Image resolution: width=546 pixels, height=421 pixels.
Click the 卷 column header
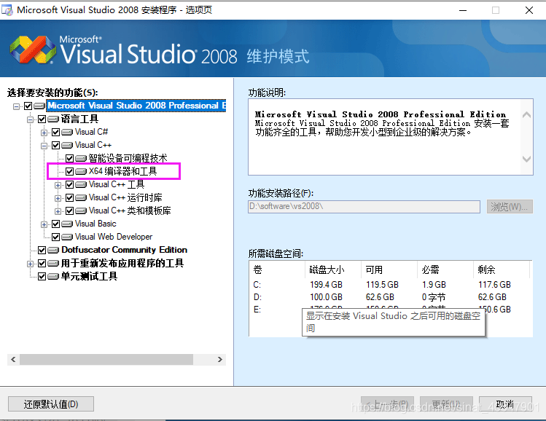(277, 269)
